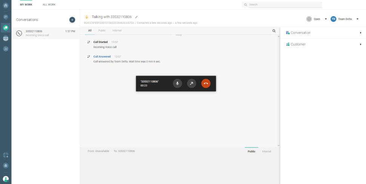The image size is (366, 184).
Task: Hang up the call with red button
Action: click(x=206, y=83)
